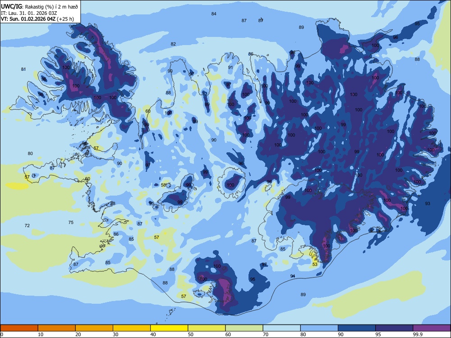Pick the 80–90 medium blue legend swatch

pos(319,328)
